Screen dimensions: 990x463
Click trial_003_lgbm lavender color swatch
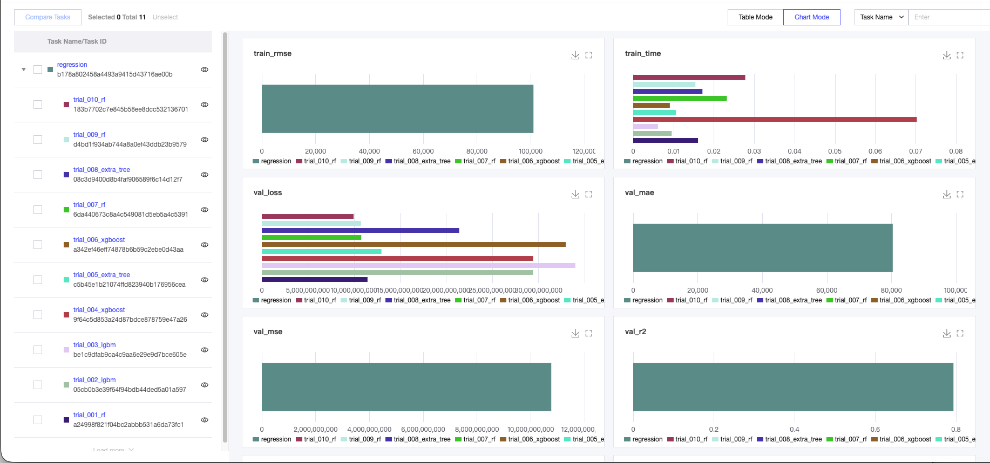click(x=66, y=350)
